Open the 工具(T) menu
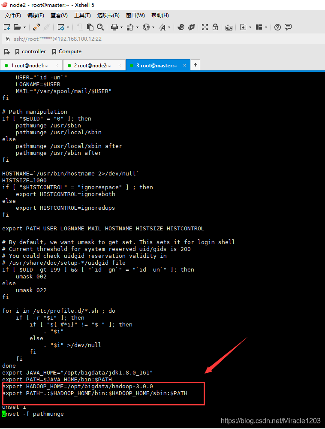Screen dimensions: 325x429 point(82,15)
